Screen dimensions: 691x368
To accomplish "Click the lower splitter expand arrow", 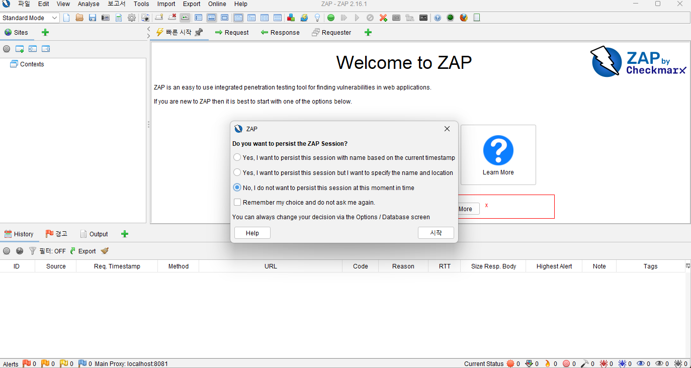I will [148, 36].
